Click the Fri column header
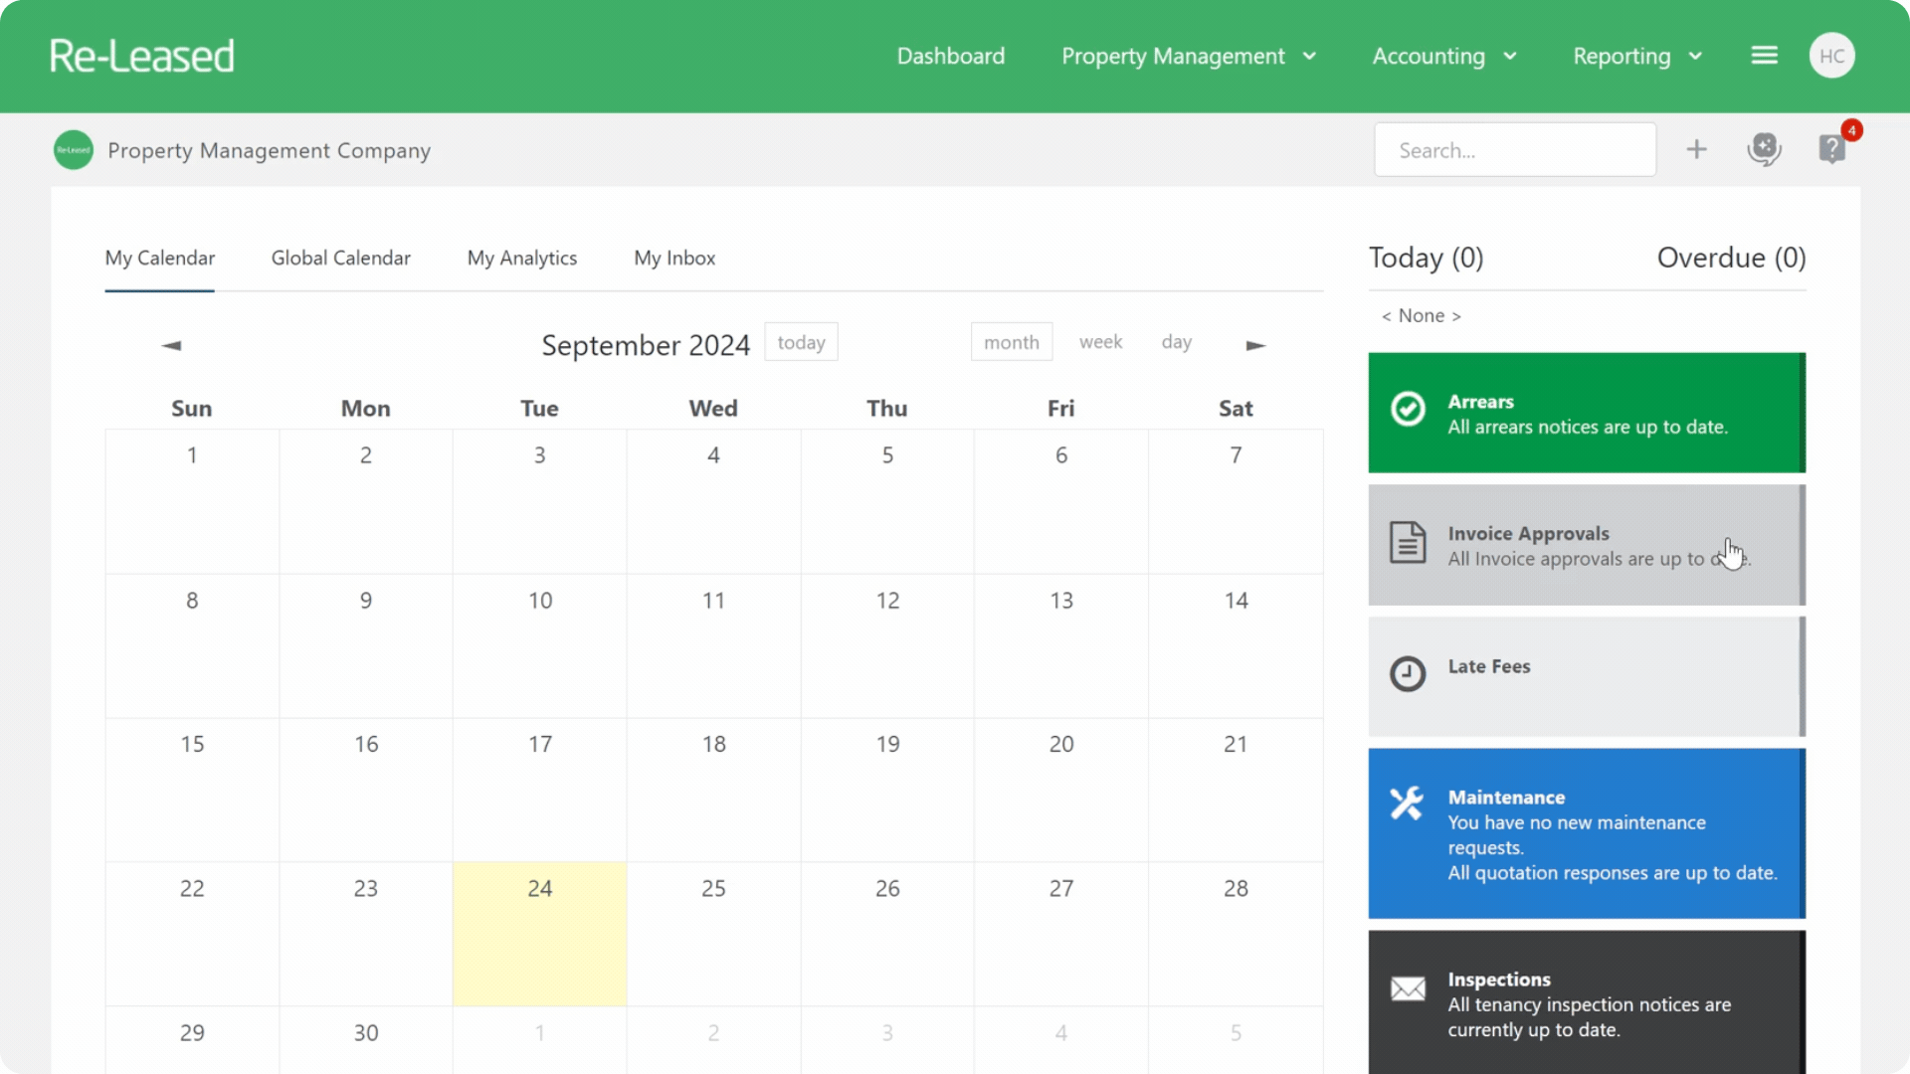 (x=1060, y=409)
